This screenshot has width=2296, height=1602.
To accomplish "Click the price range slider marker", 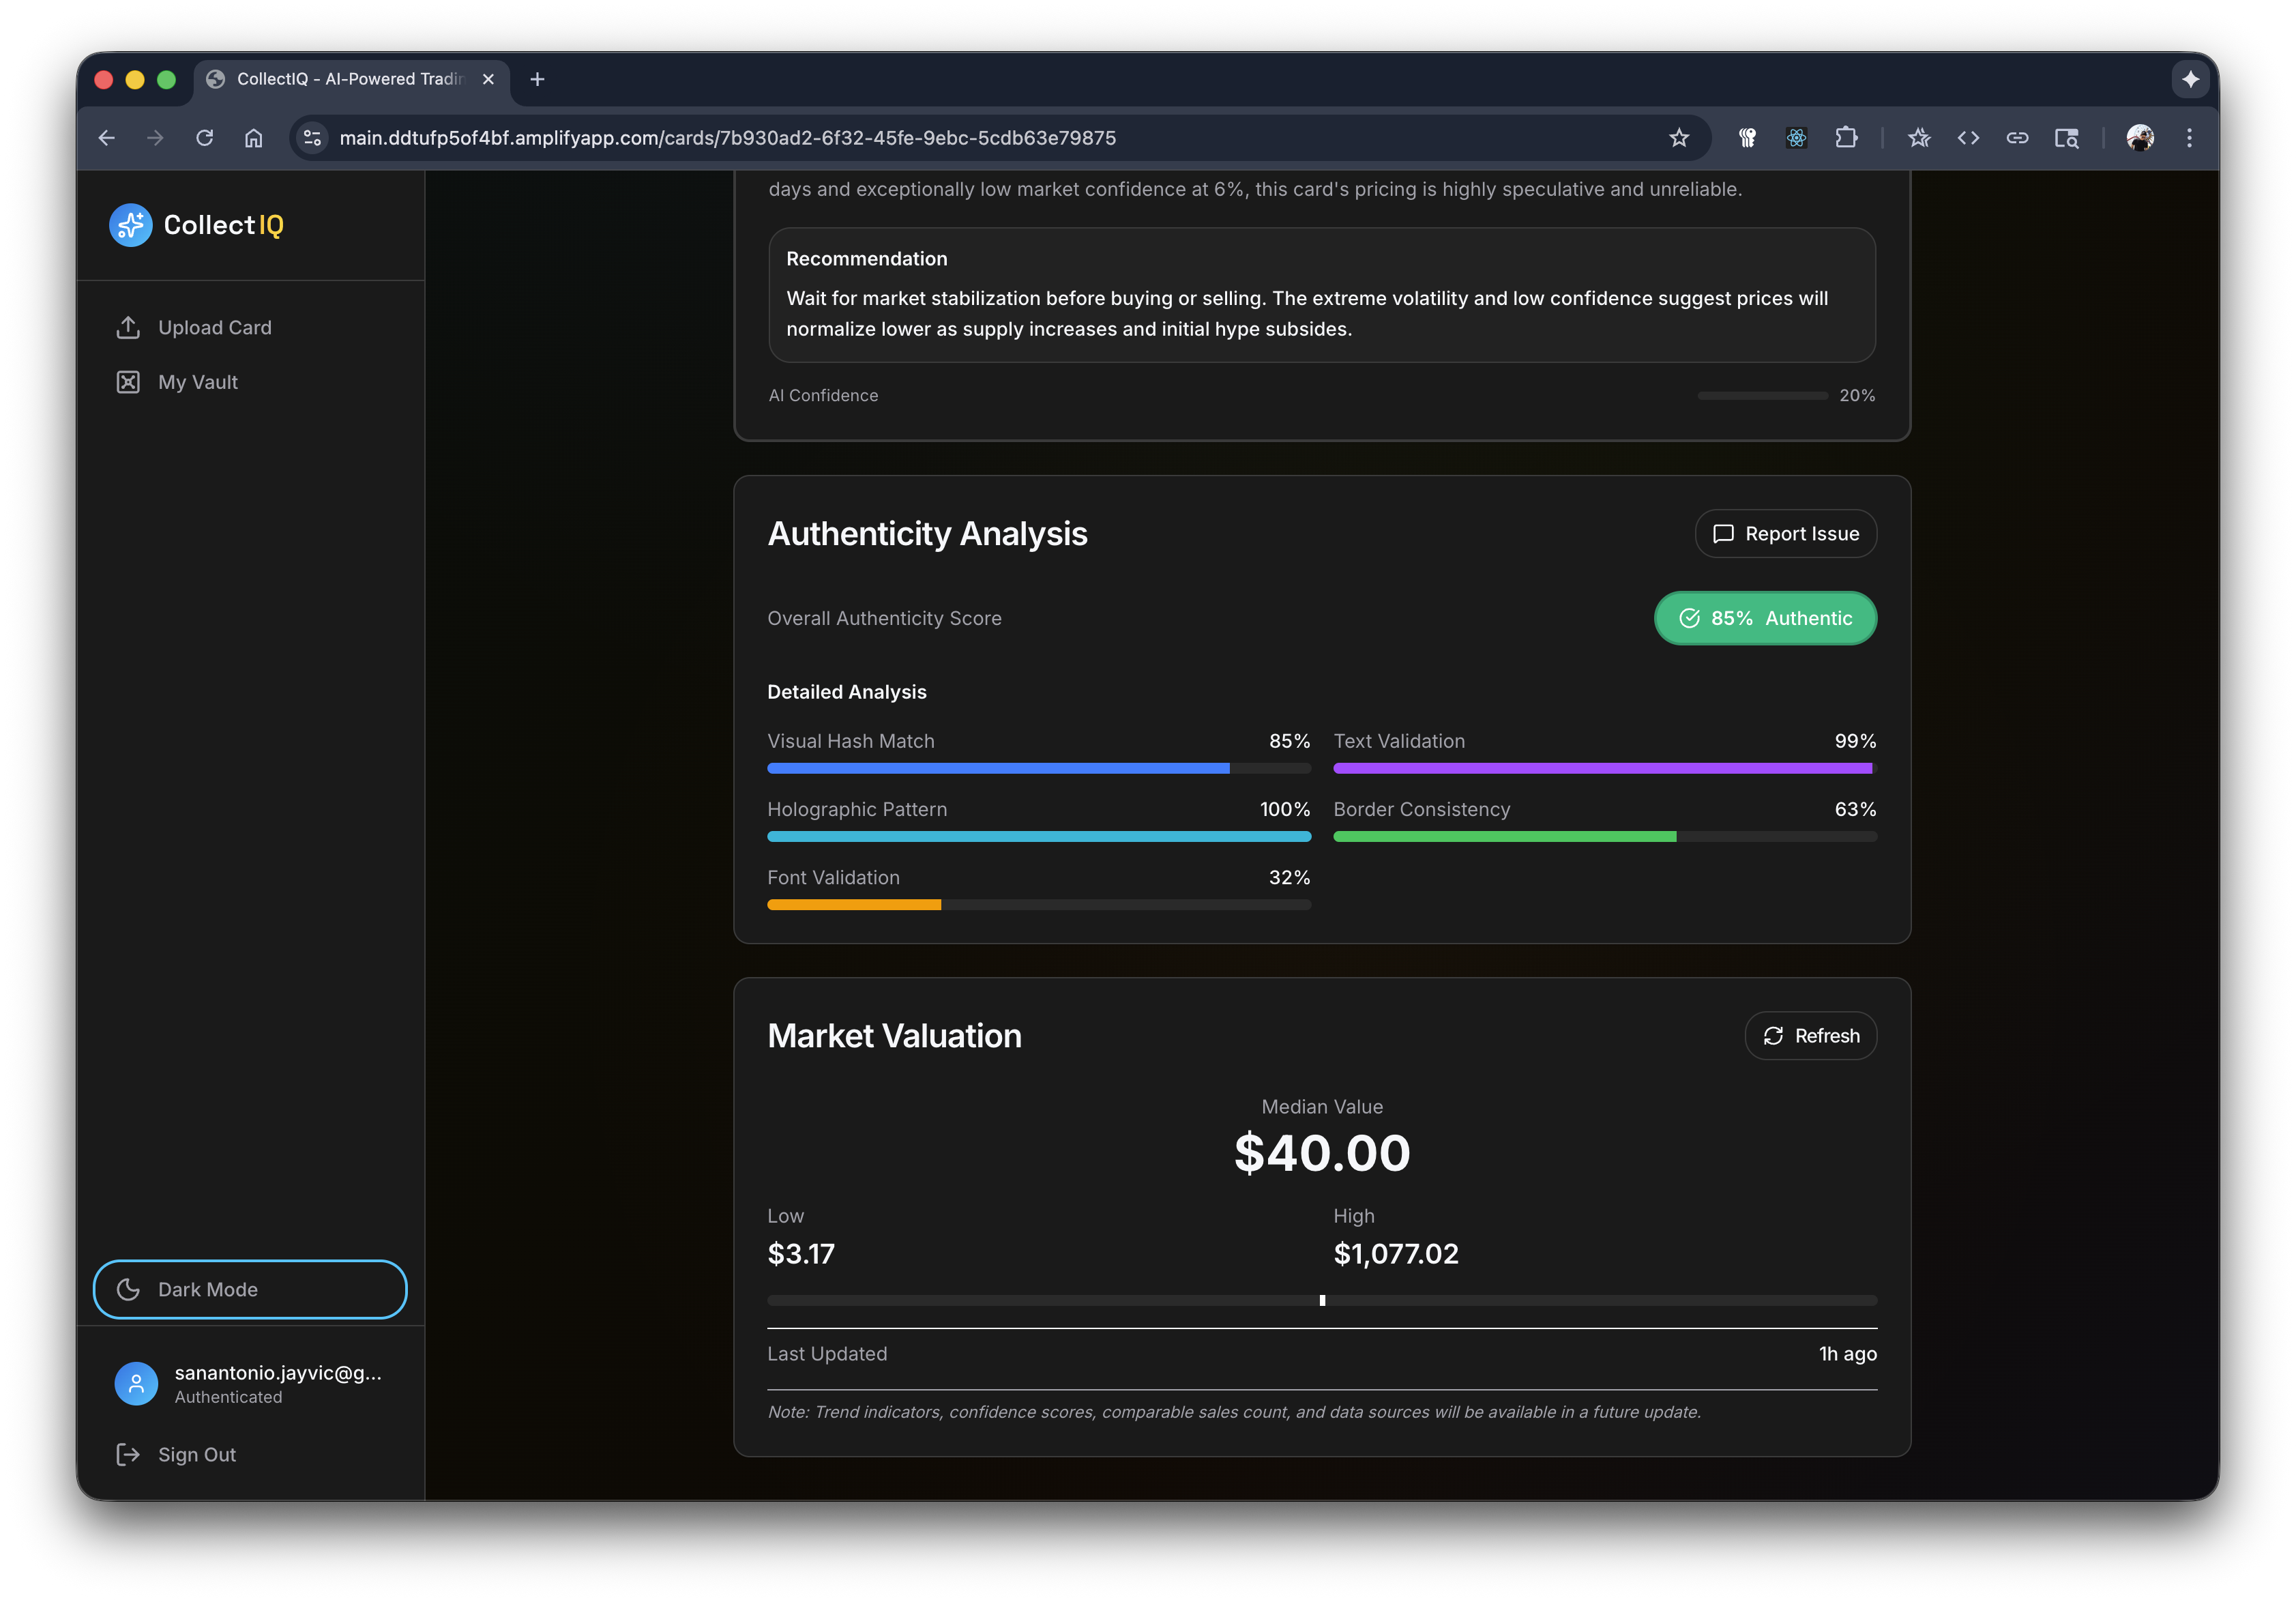I will pyautogui.click(x=1322, y=1300).
